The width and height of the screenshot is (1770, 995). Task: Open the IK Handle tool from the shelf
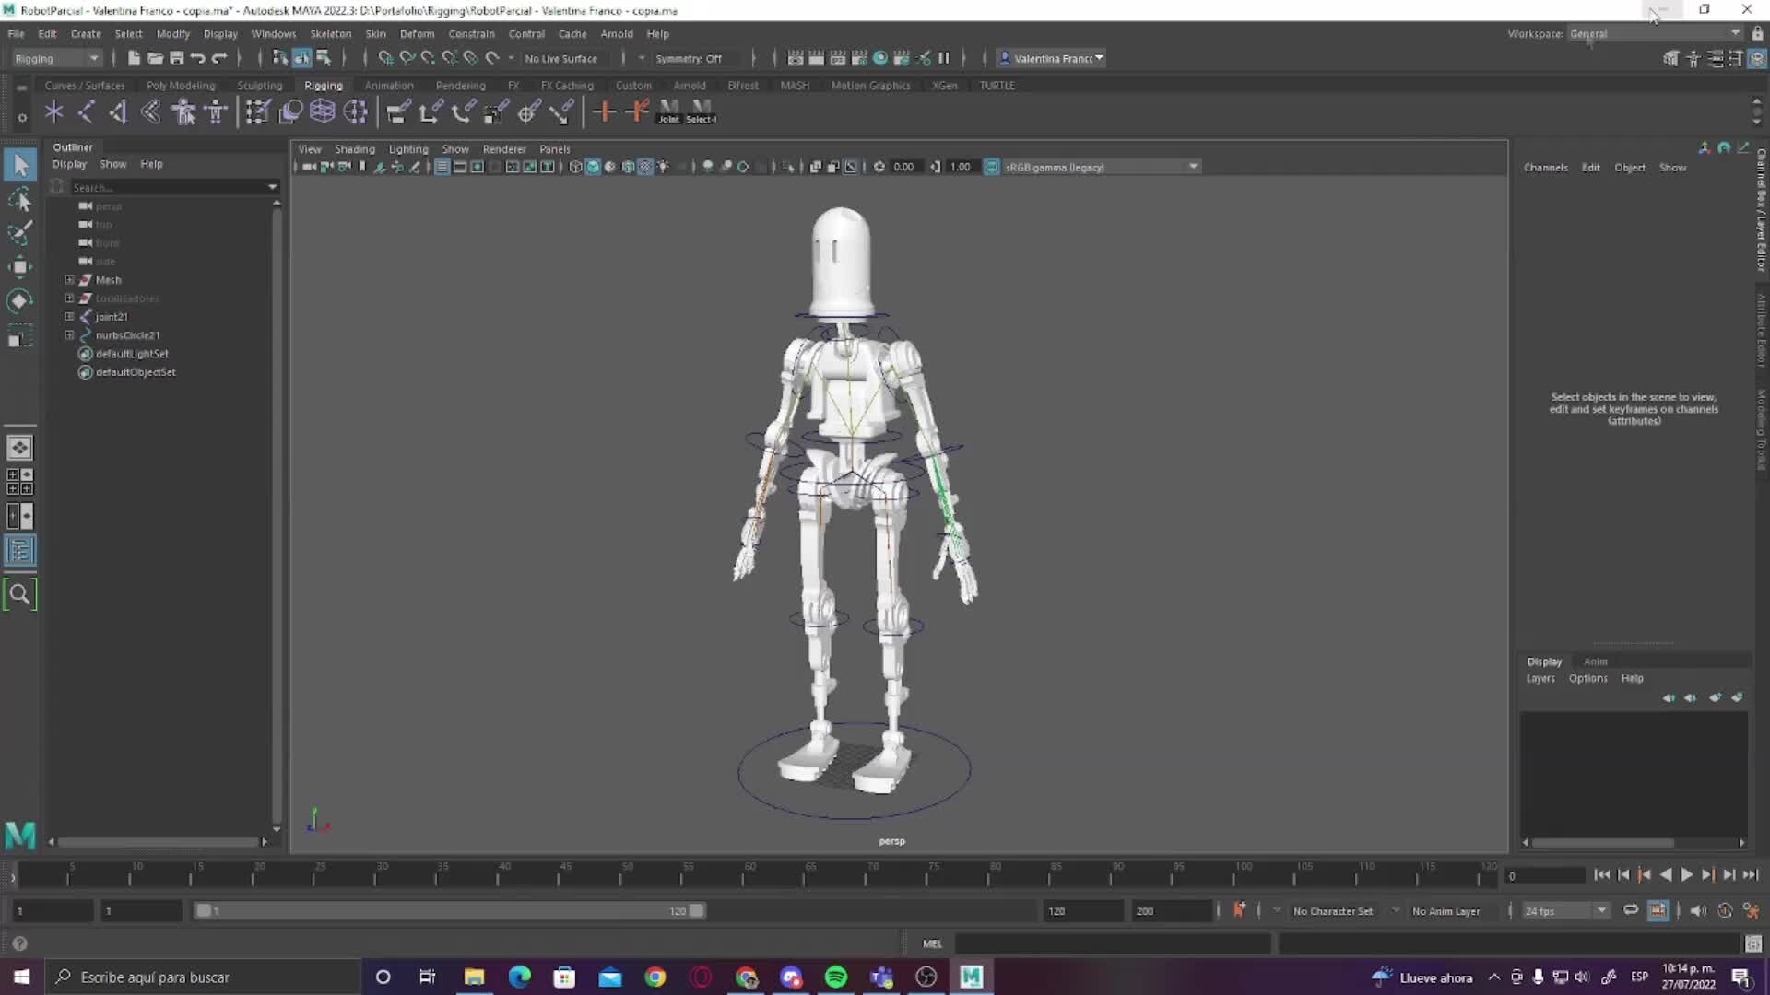click(x=86, y=111)
